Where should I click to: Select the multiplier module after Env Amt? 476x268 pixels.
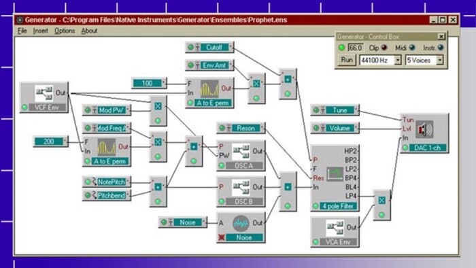tap(256, 88)
